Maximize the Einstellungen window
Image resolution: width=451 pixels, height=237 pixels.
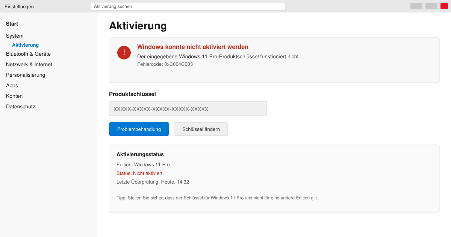coord(431,6)
